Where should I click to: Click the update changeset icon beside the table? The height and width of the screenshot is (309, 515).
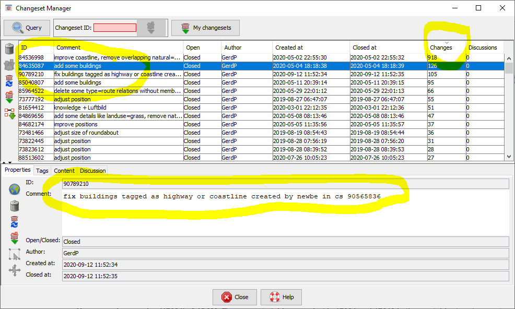(x=9, y=81)
